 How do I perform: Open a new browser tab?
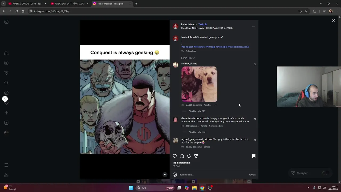(x=136, y=4)
